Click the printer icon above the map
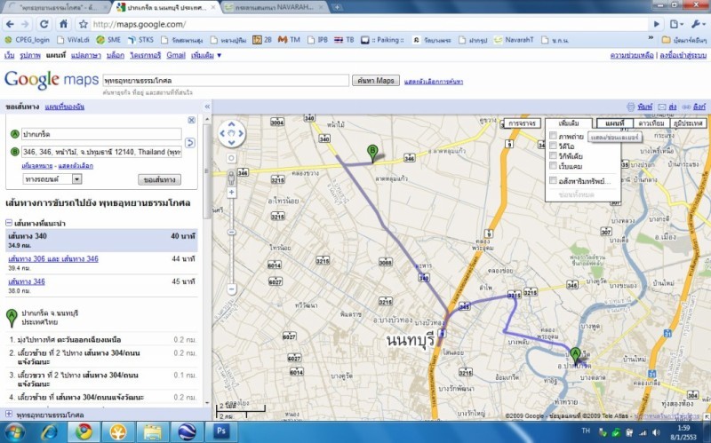Screen dimensions: 711x443 630,107
